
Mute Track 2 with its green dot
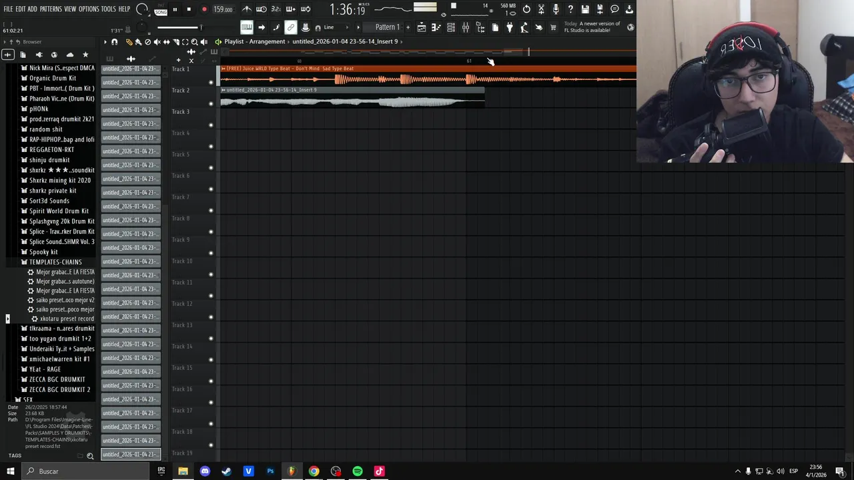click(211, 104)
